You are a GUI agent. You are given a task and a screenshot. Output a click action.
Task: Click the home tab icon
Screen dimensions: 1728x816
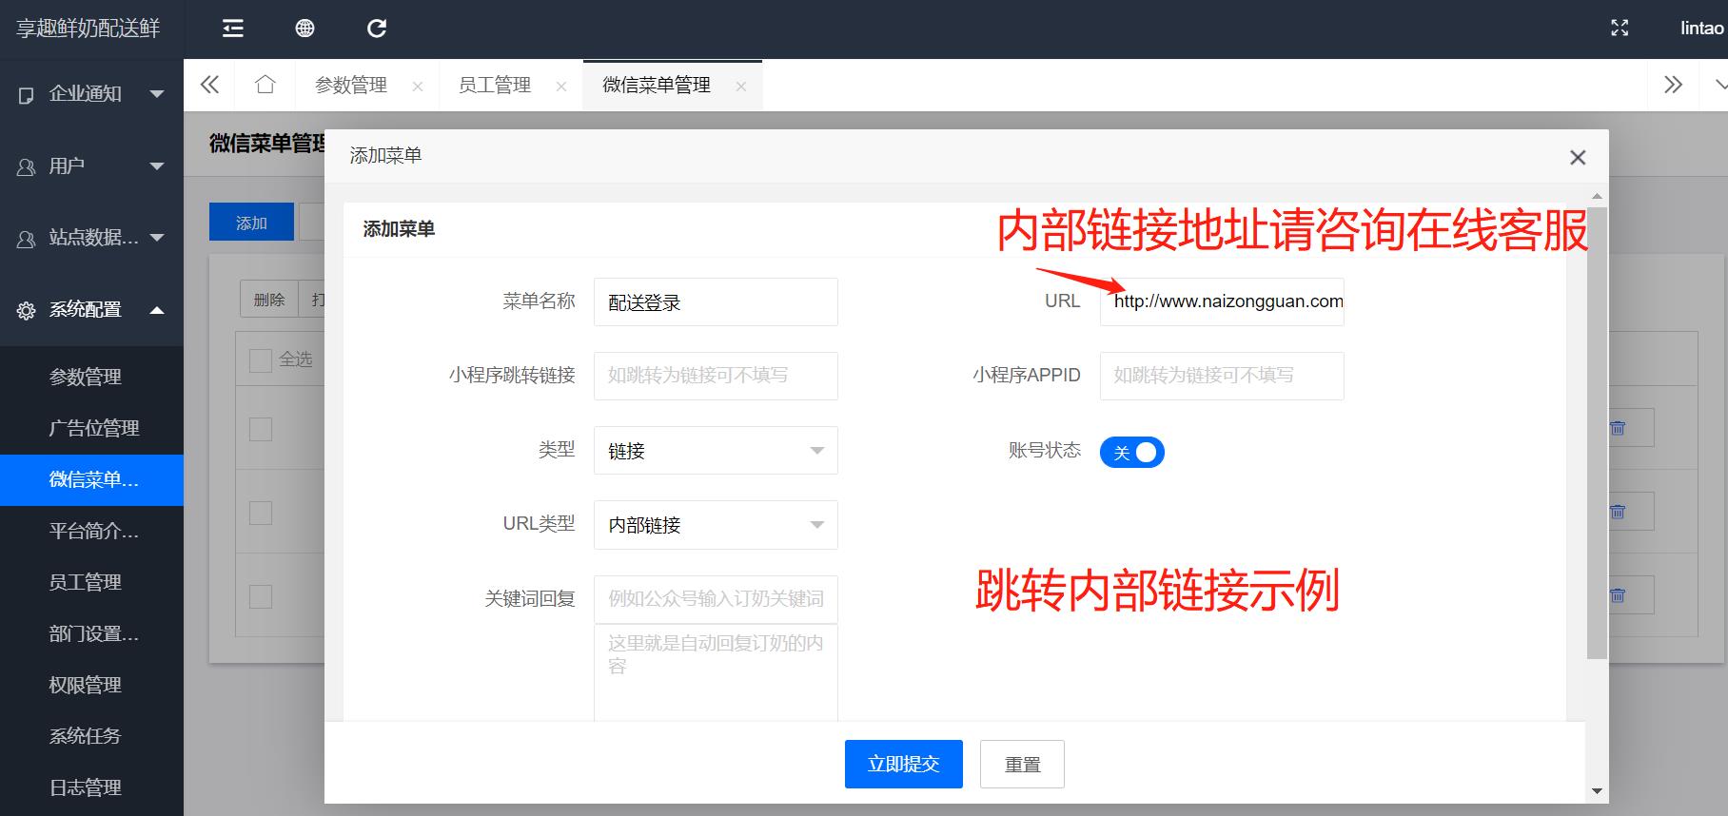pyautogui.click(x=265, y=85)
